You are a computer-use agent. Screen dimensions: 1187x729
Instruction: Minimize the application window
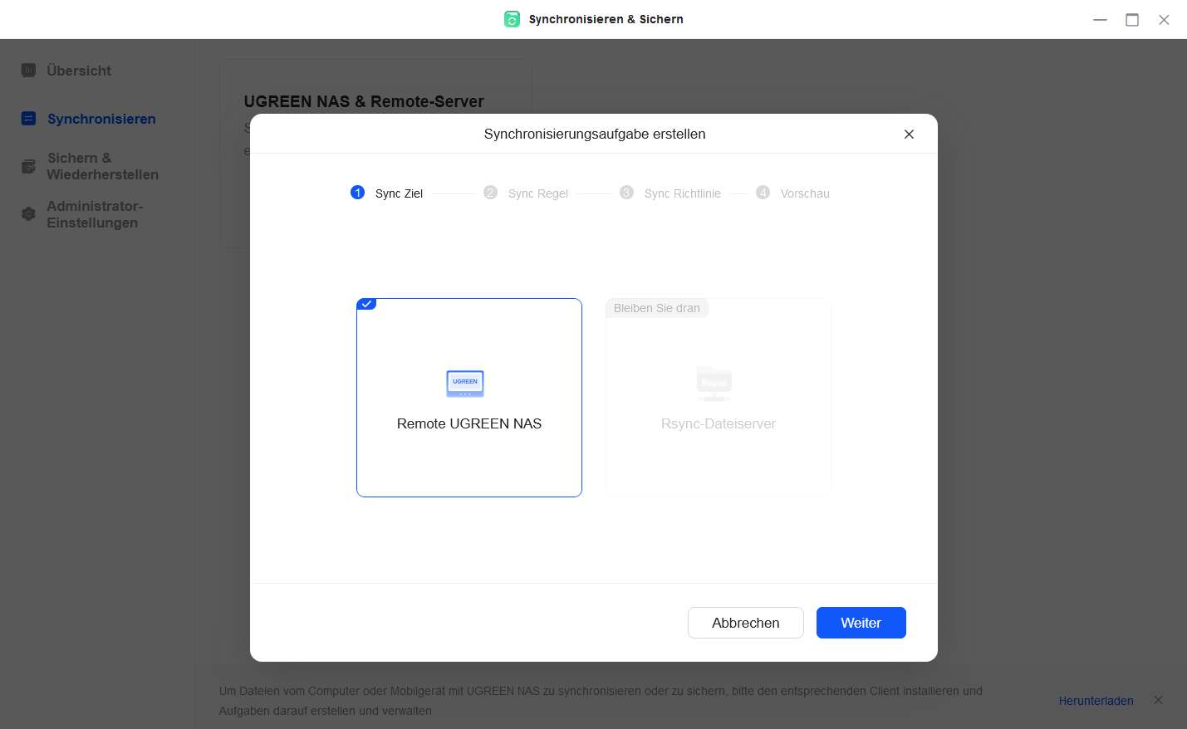(x=1100, y=20)
